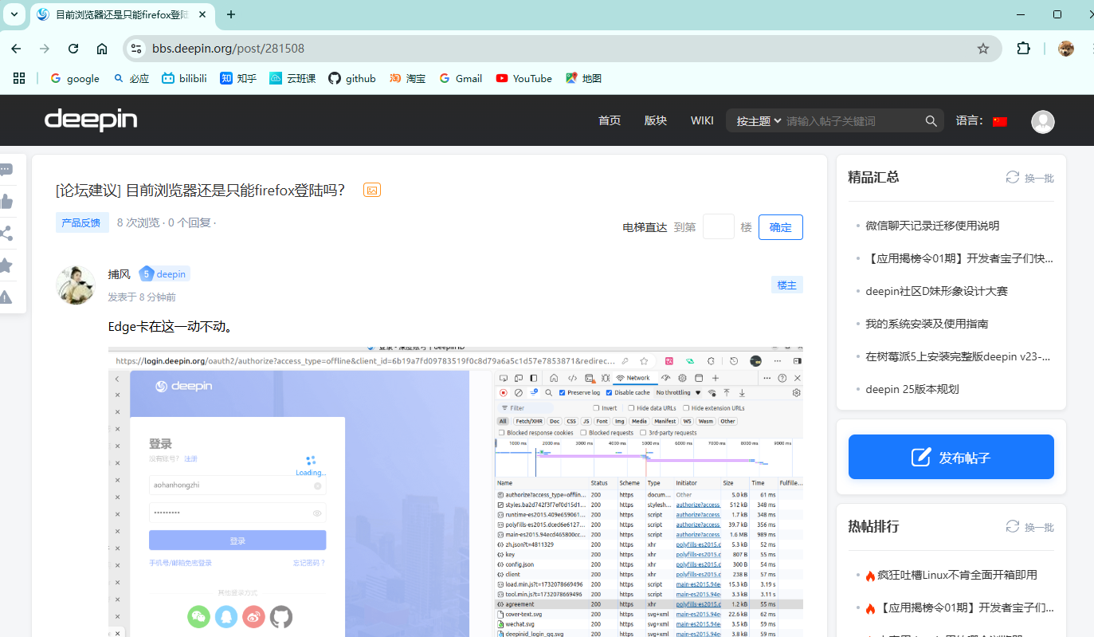Click the 发布帖子 button
The image size is (1094, 637).
[x=951, y=457]
